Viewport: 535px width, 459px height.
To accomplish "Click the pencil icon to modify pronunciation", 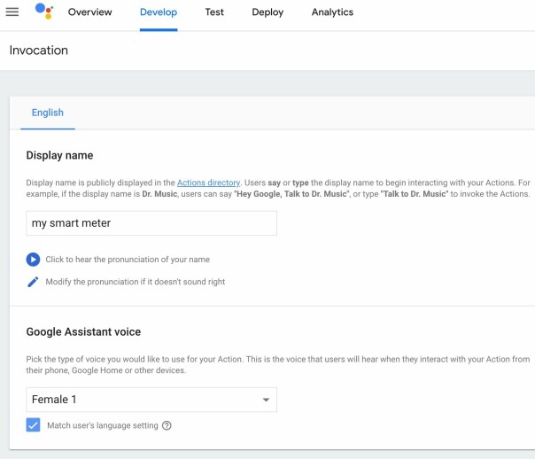I will pos(33,282).
